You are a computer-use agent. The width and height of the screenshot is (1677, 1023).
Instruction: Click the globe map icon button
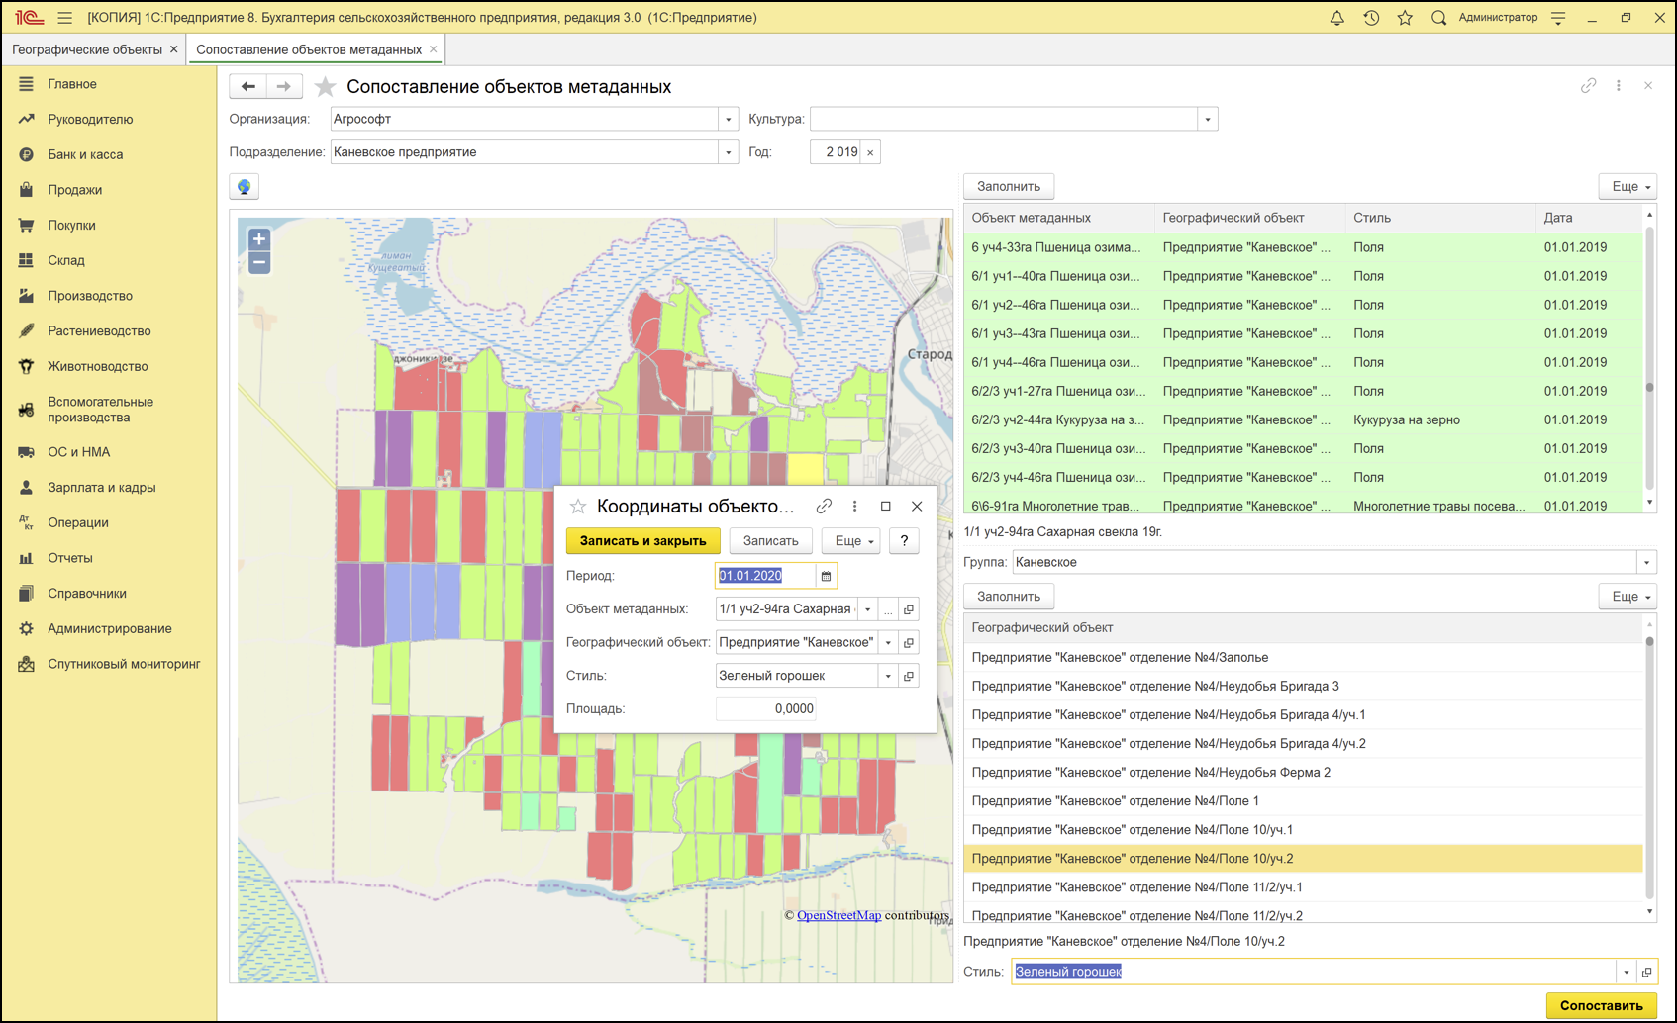click(x=245, y=187)
